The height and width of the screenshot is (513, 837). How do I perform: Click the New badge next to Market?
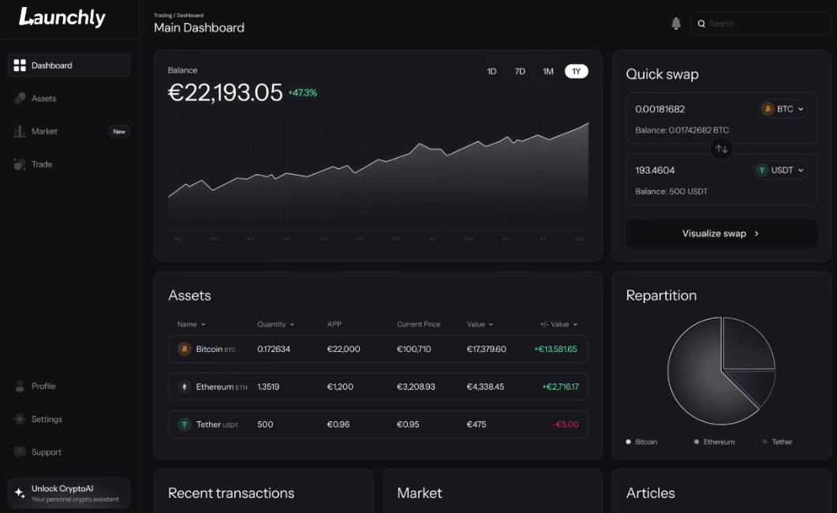click(119, 131)
